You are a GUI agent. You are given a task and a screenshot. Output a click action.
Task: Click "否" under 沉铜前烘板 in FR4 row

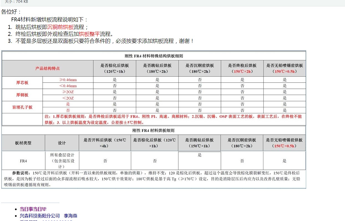tap(242, 161)
